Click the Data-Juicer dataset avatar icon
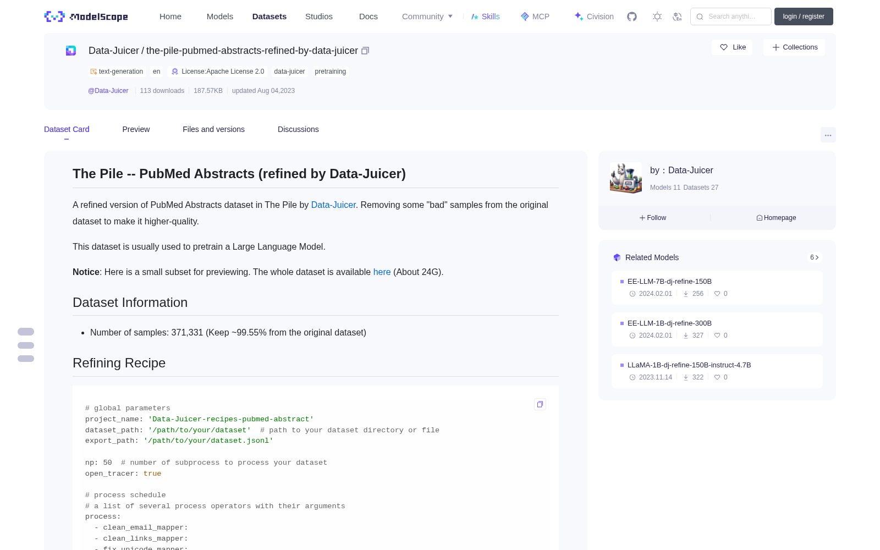This screenshot has height=550, width=880. pyautogui.click(x=71, y=51)
